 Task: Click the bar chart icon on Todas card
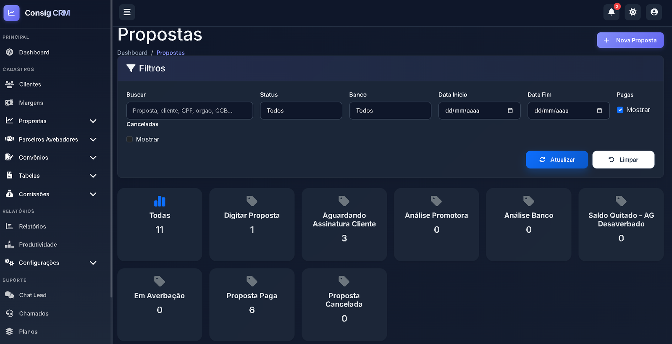(160, 201)
